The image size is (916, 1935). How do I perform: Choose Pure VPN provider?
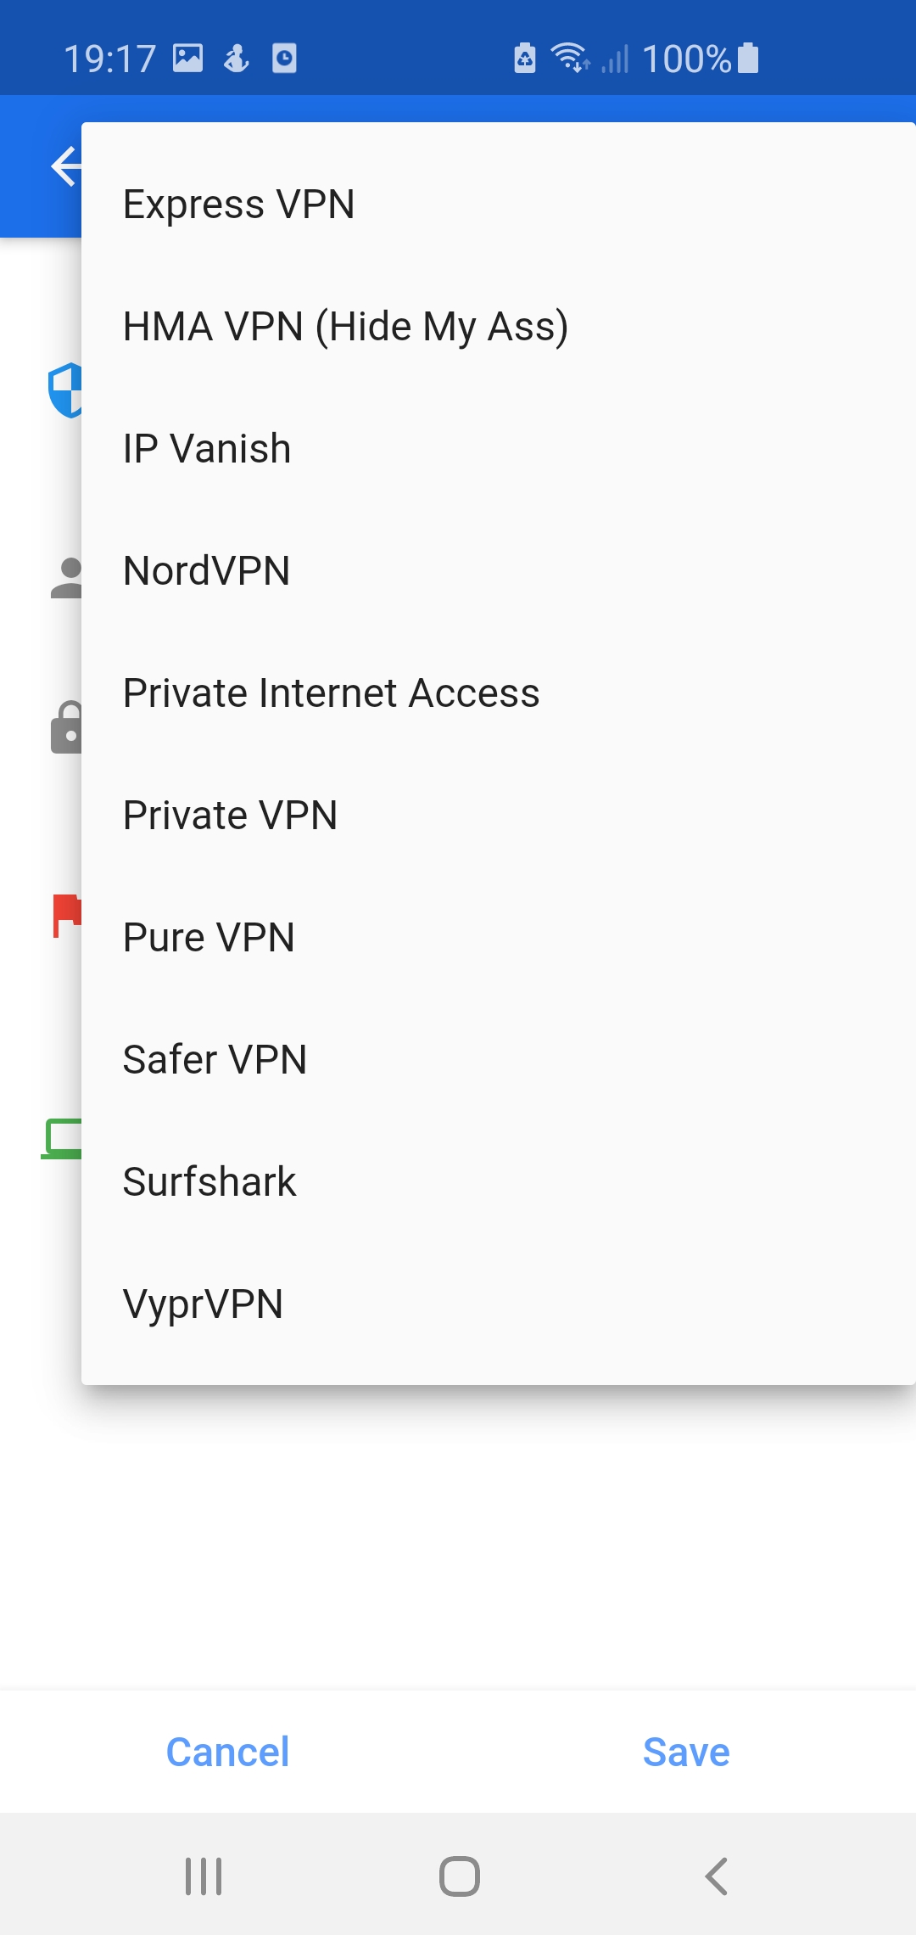[498, 937]
